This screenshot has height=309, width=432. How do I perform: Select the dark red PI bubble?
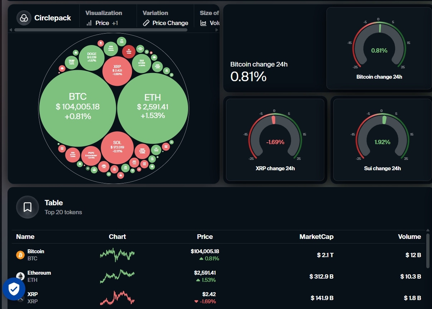tap(129, 51)
